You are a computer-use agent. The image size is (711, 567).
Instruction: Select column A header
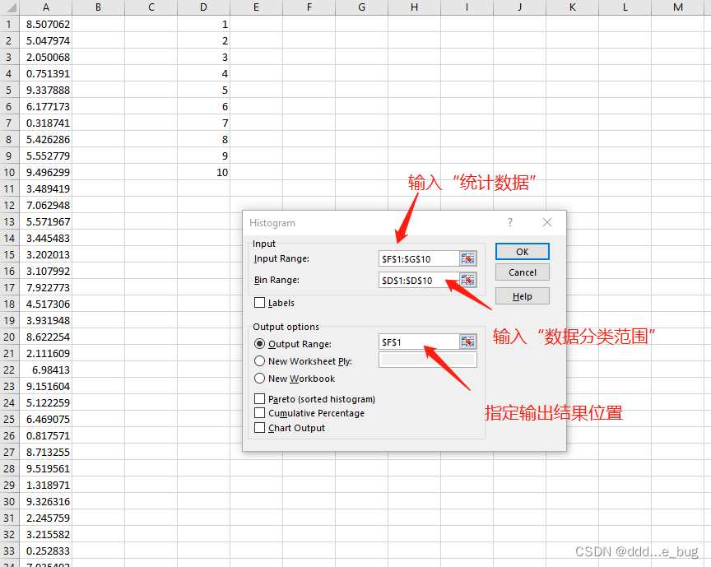coord(45,7)
